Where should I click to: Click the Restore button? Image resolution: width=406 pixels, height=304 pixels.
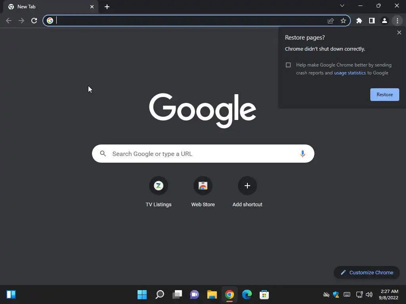(x=385, y=95)
